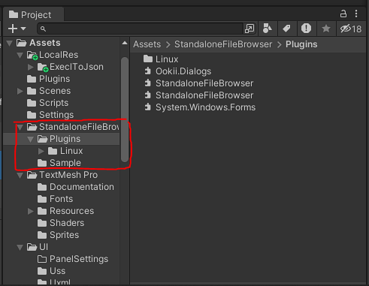Viewport: 369px width, 286px height.
Task: Click Search by Label tag icon
Action: (x=287, y=29)
